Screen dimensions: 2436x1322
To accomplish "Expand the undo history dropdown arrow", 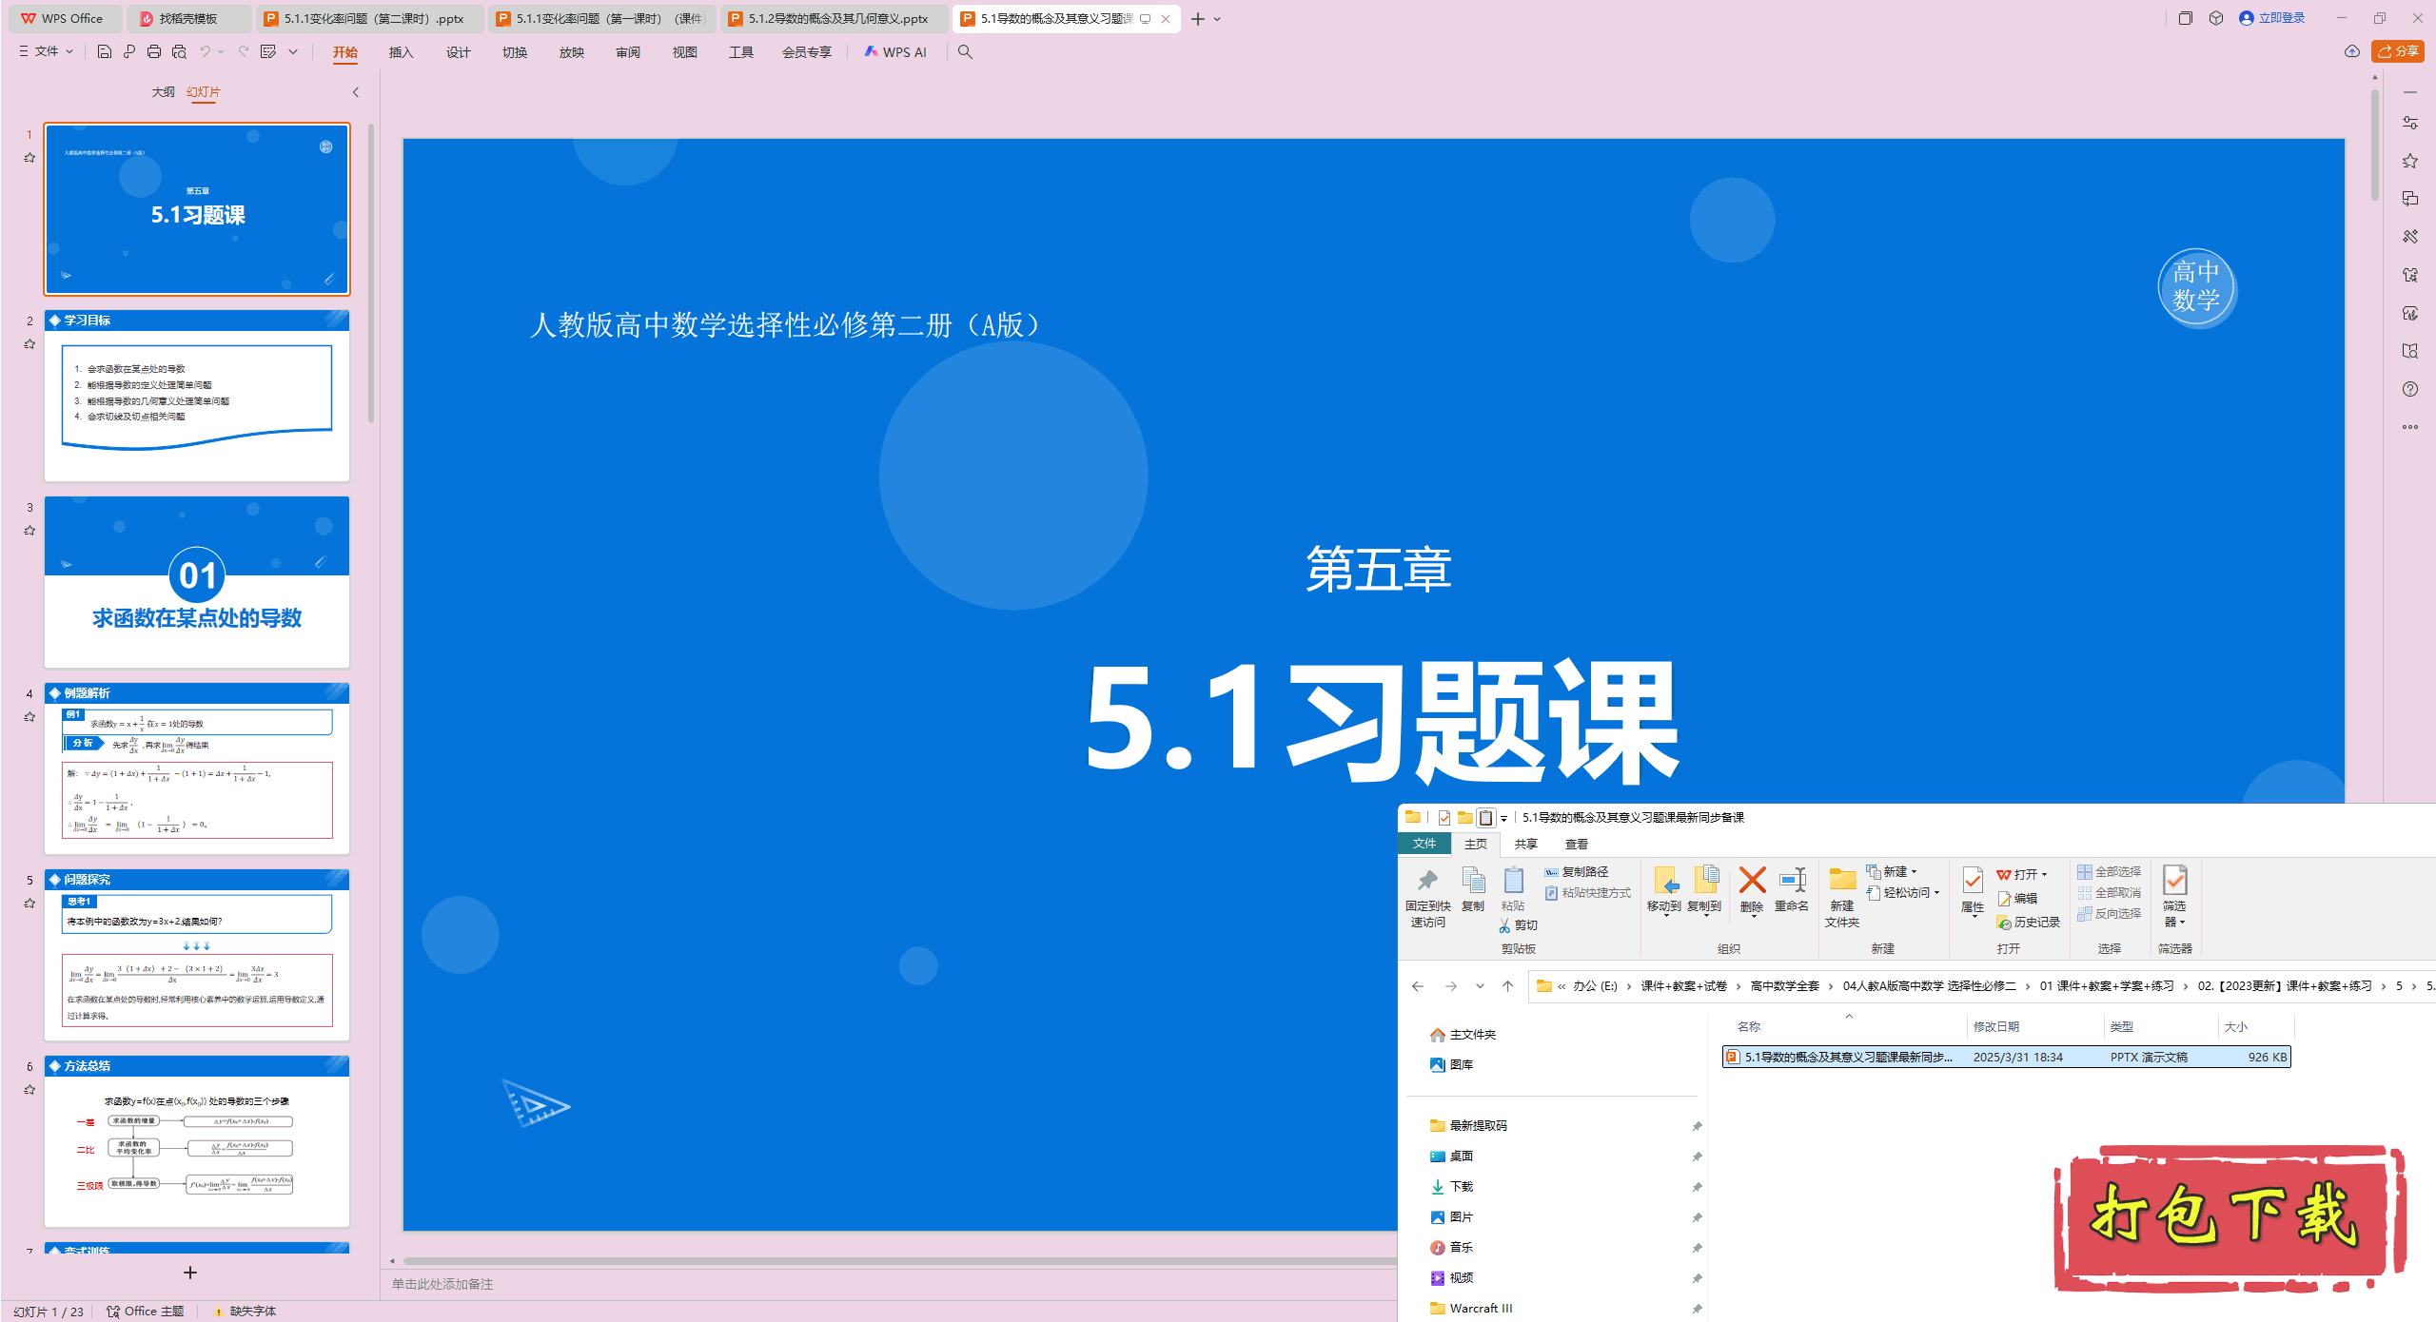I will (221, 51).
